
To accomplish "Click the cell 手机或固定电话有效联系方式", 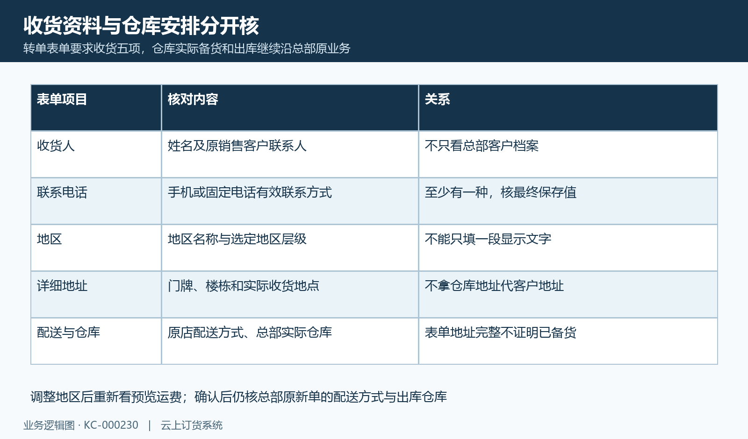I will (290, 201).
